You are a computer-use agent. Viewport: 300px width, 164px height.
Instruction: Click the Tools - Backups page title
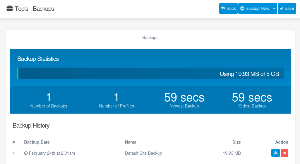coord(35,9)
